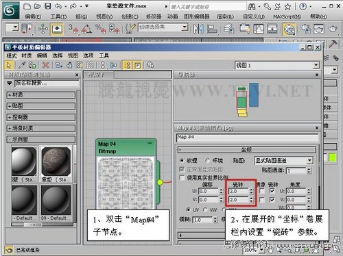Click the new file icon in the title bar
This screenshot has height=256, width=343.
tap(27, 6)
